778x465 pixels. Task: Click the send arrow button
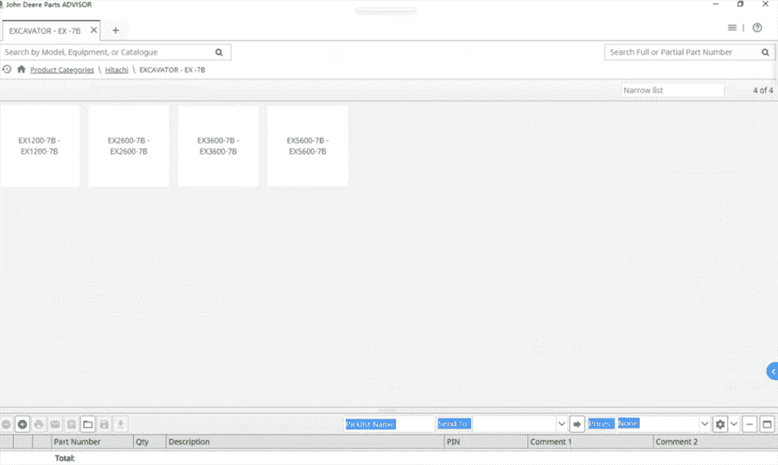[577, 424]
